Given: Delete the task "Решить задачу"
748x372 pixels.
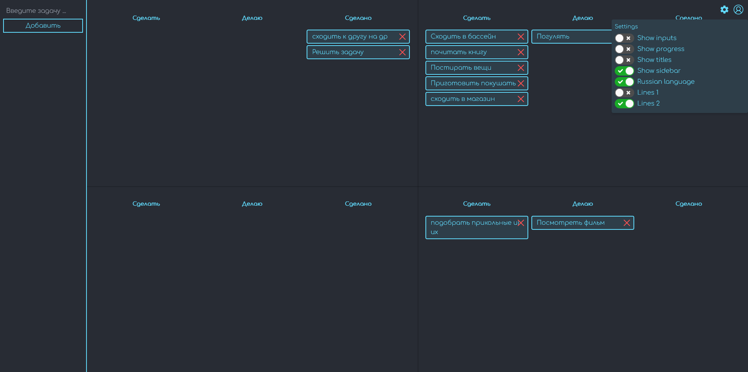Looking at the screenshot, I should click(x=402, y=52).
